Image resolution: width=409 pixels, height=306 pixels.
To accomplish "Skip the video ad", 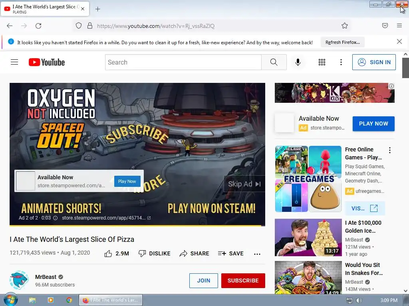I will [x=244, y=184].
